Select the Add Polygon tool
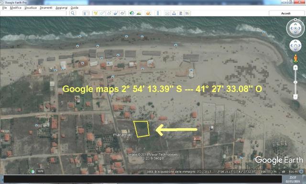This screenshot has width=306, height=184. (102, 13)
